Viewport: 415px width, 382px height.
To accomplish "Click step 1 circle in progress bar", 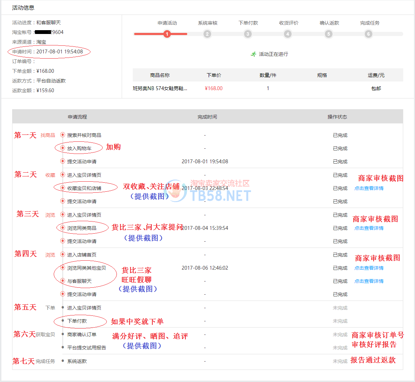I will pyautogui.click(x=167, y=34).
